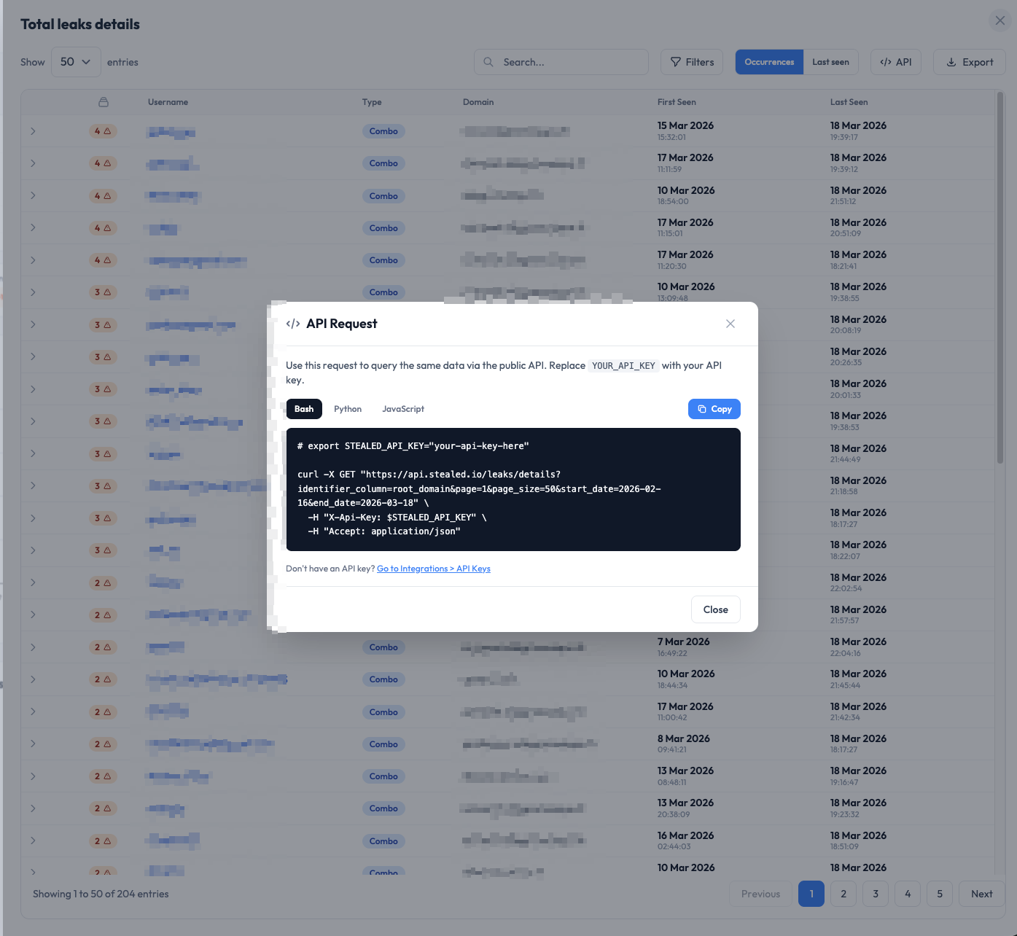
Task: Select current page 1 button
Action: pos(811,894)
